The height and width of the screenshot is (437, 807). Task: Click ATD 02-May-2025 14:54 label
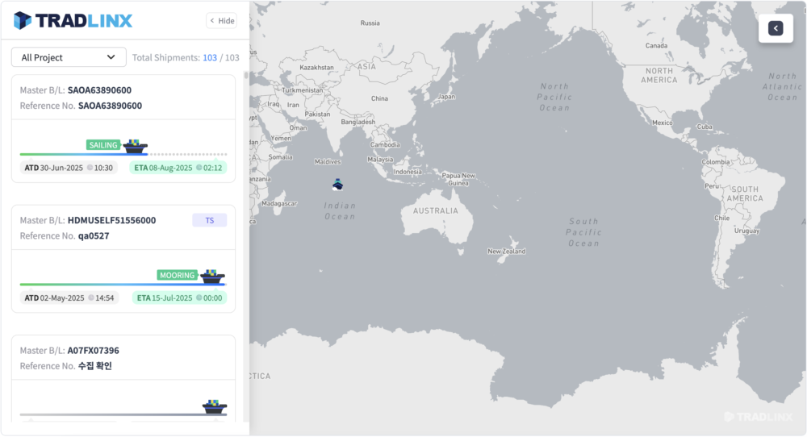[x=69, y=298]
